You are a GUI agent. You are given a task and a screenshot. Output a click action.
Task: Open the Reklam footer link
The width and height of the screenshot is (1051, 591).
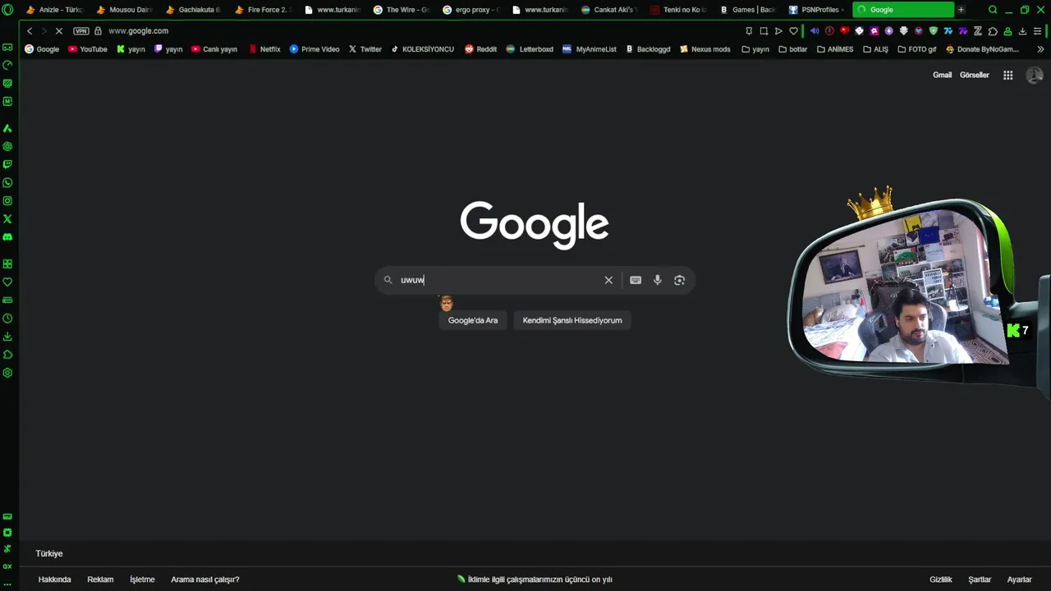tap(100, 580)
